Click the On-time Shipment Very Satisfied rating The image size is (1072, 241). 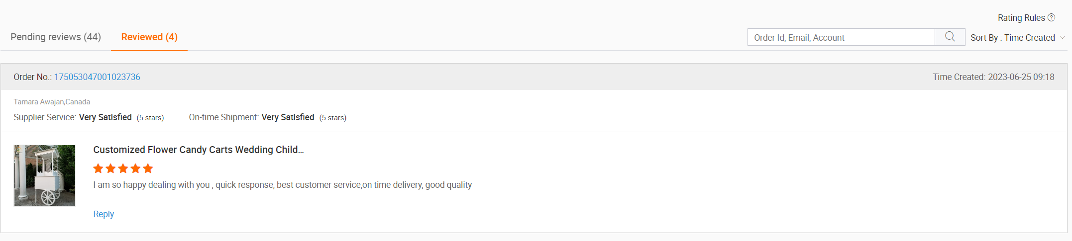tap(288, 117)
